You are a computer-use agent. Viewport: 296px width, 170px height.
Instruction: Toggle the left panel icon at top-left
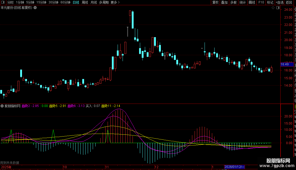tap(3, 3)
